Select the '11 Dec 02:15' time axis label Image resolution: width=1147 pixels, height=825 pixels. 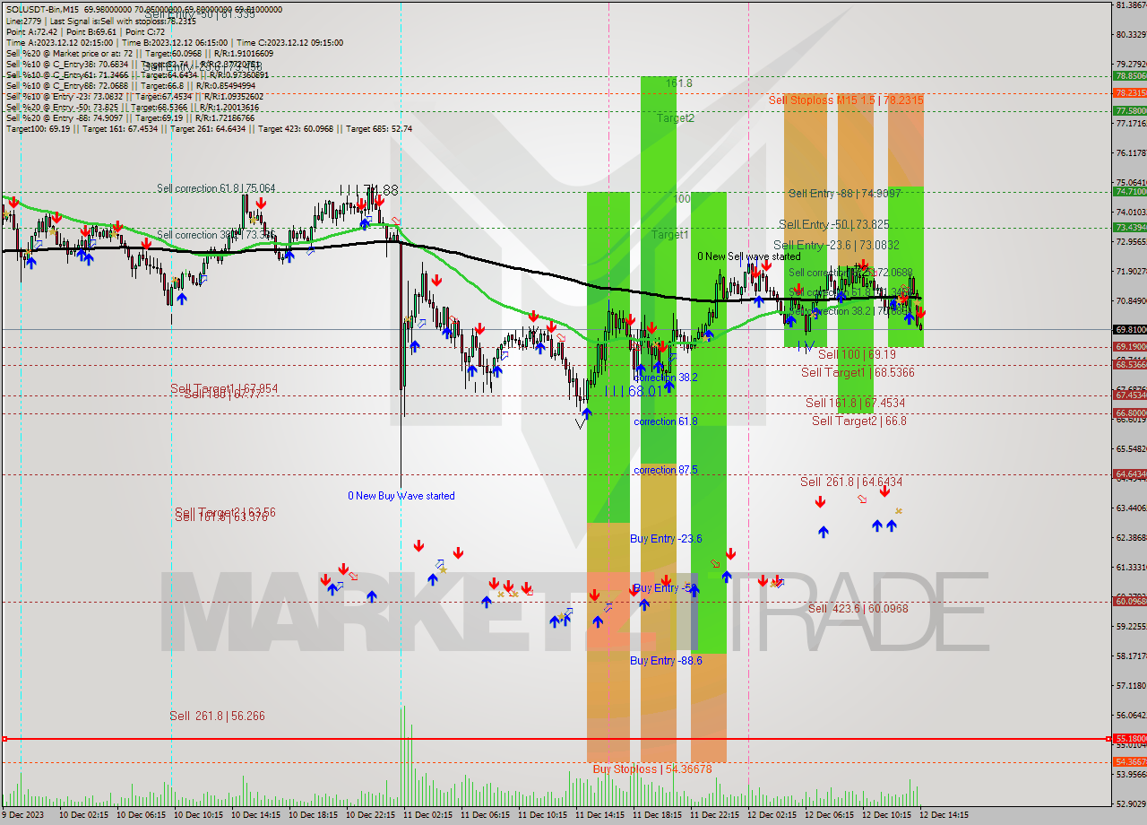click(x=426, y=815)
